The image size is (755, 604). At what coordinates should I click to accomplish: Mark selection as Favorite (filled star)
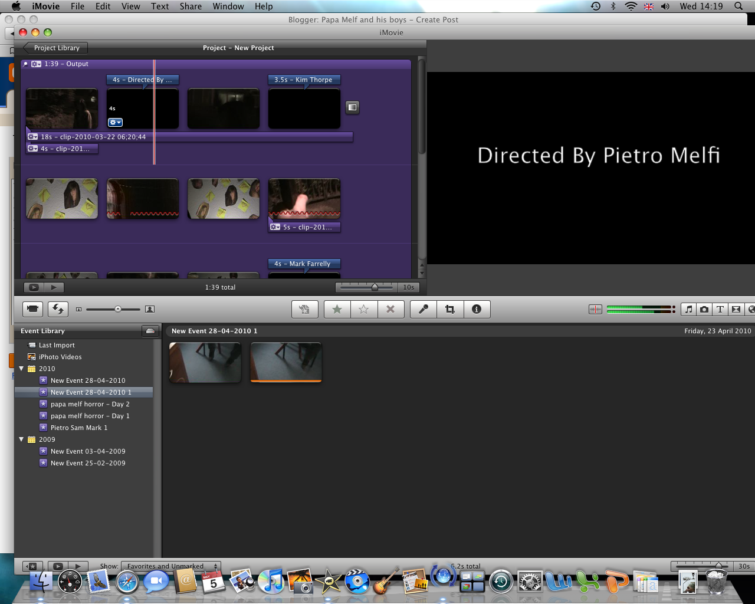337,309
